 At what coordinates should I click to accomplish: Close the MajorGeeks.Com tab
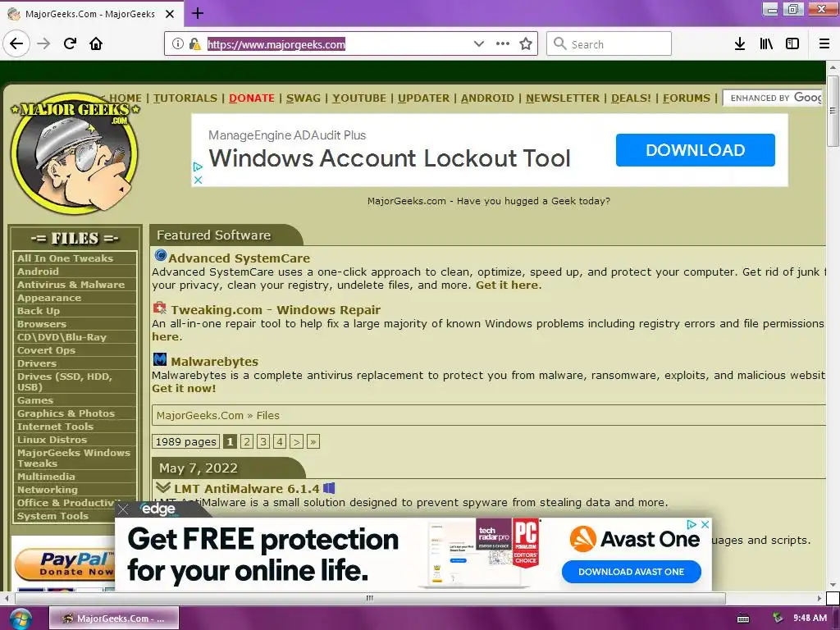[170, 14]
